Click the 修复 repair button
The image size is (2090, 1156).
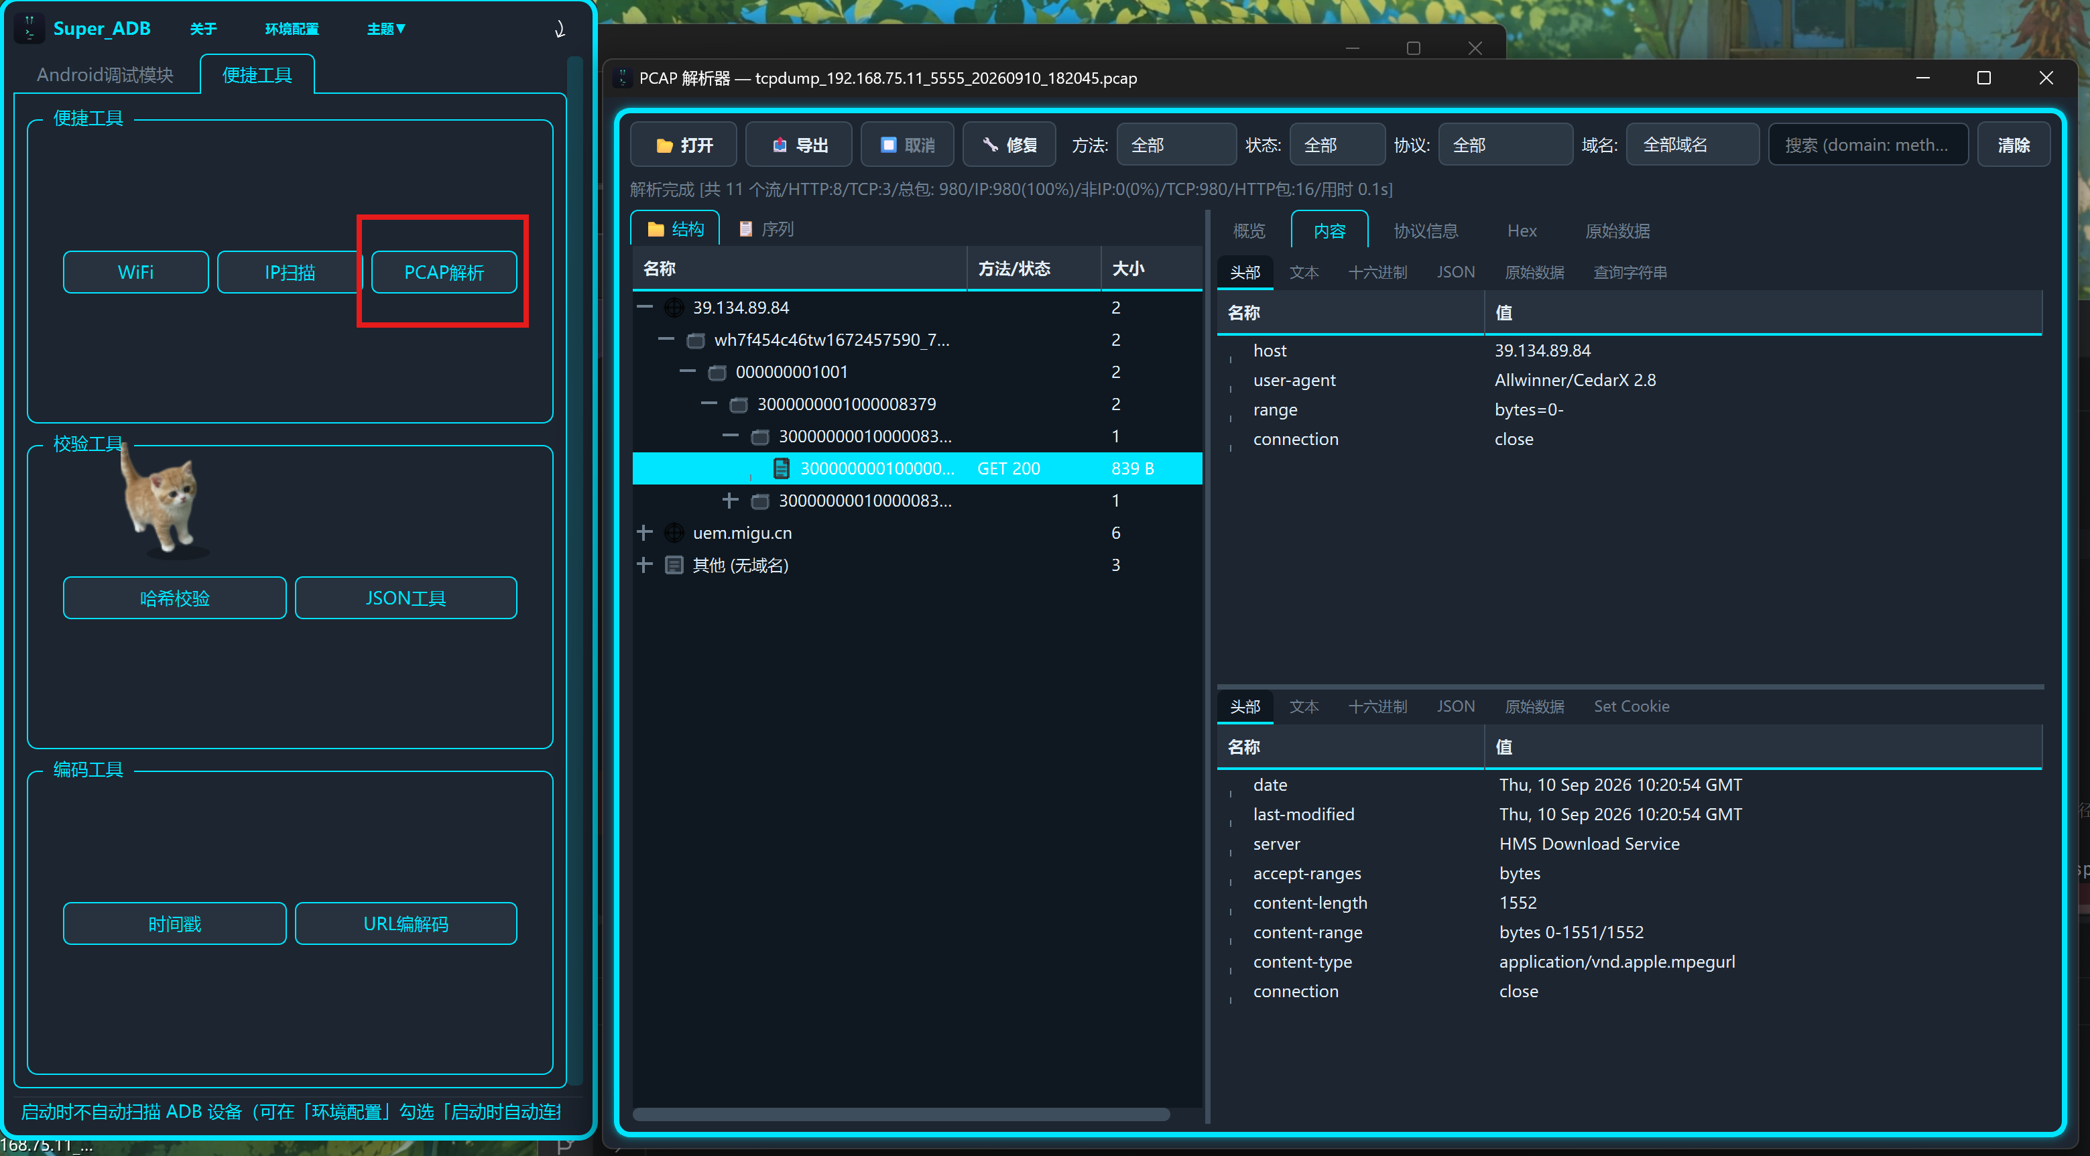click(x=1009, y=144)
